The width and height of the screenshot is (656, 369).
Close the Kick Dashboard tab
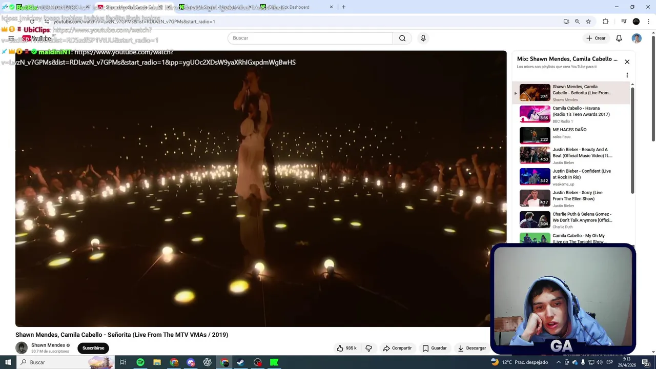point(331,7)
